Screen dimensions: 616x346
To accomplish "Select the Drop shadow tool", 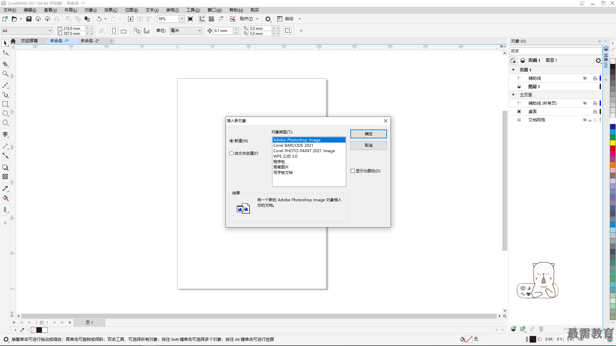I will point(5,167).
